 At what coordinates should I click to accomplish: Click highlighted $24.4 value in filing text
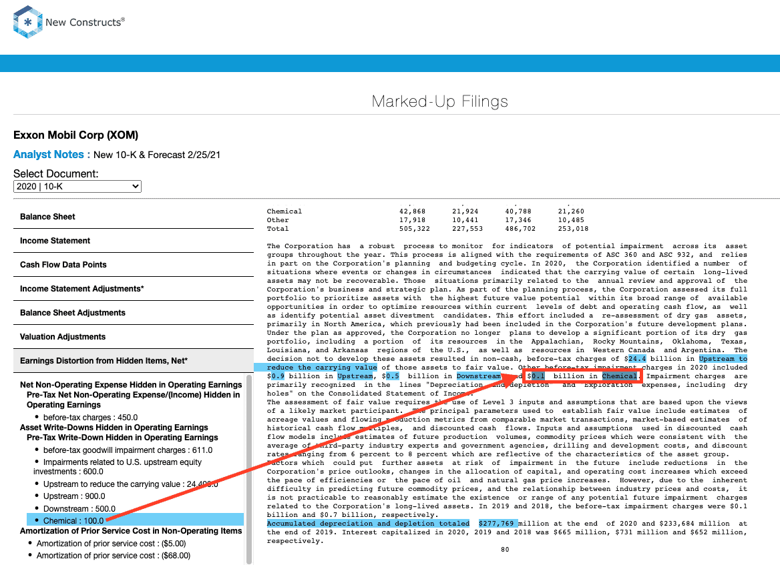(x=636, y=359)
